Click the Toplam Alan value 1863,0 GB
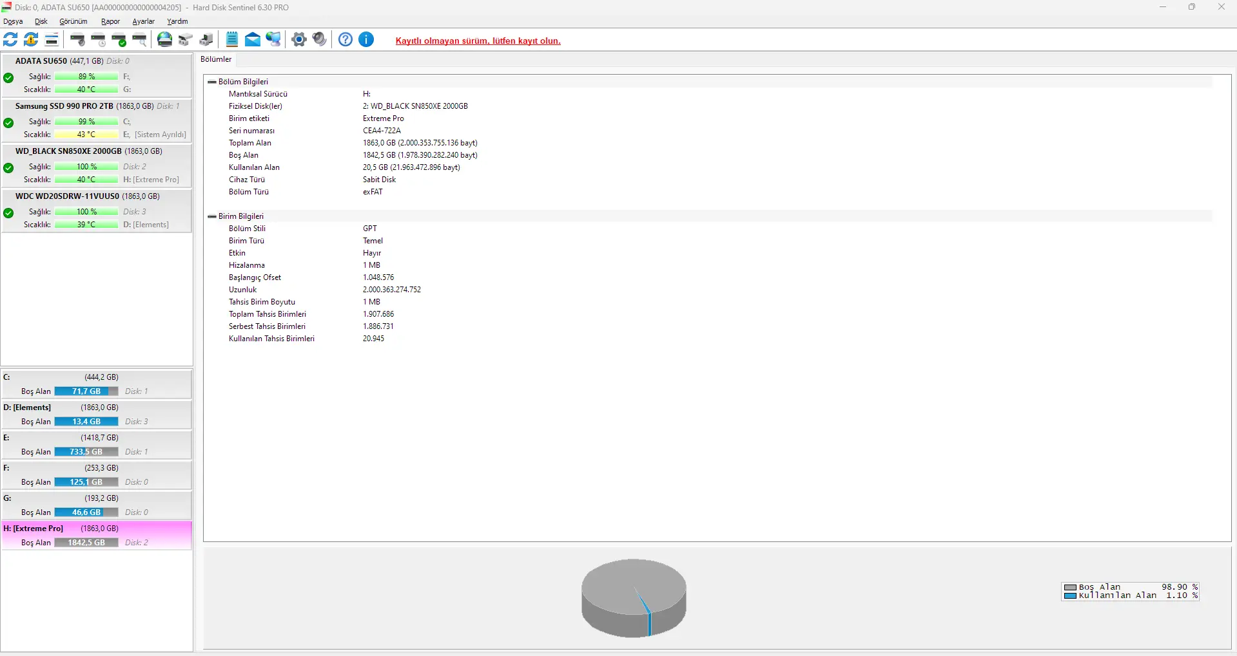The width and height of the screenshot is (1237, 656). [420, 143]
